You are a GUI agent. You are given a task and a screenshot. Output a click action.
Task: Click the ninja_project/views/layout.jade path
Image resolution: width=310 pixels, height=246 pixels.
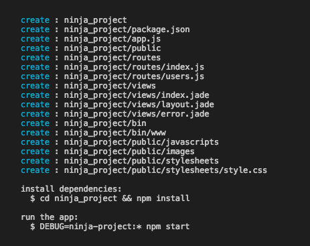[x=139, y=105]
